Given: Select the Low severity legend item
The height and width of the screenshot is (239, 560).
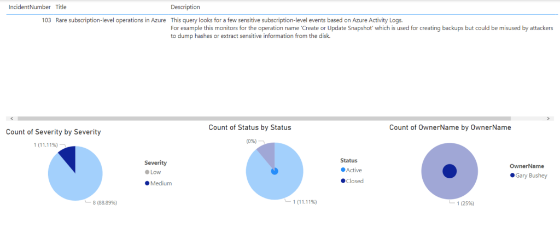Looking at the screenshot, I should coord(153,172).
